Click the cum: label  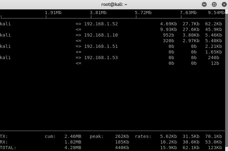pyautogui.click(x=50, y=136)
